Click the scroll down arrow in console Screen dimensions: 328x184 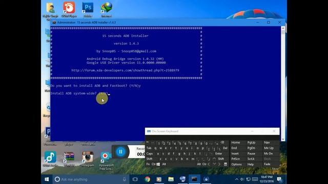(x=283, y=139)
